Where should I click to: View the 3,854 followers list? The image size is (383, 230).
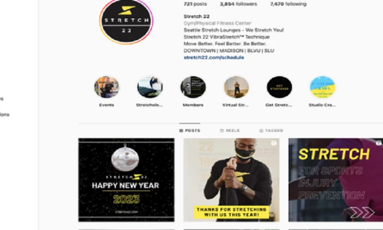point(238,4)
